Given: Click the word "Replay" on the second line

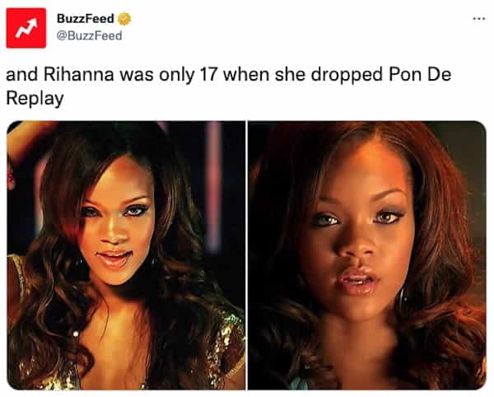Looking at the screenshot, I should point(35,99).
